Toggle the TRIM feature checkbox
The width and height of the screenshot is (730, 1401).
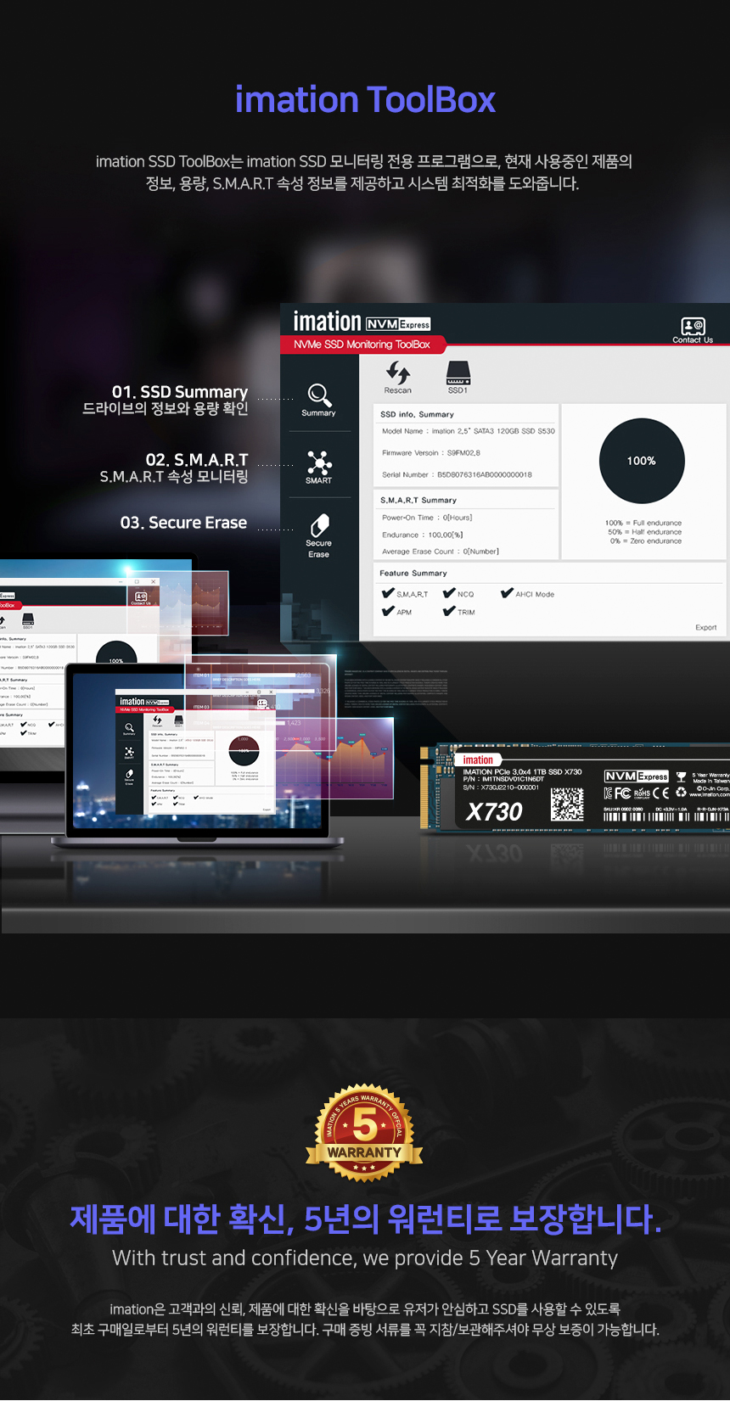449,611
